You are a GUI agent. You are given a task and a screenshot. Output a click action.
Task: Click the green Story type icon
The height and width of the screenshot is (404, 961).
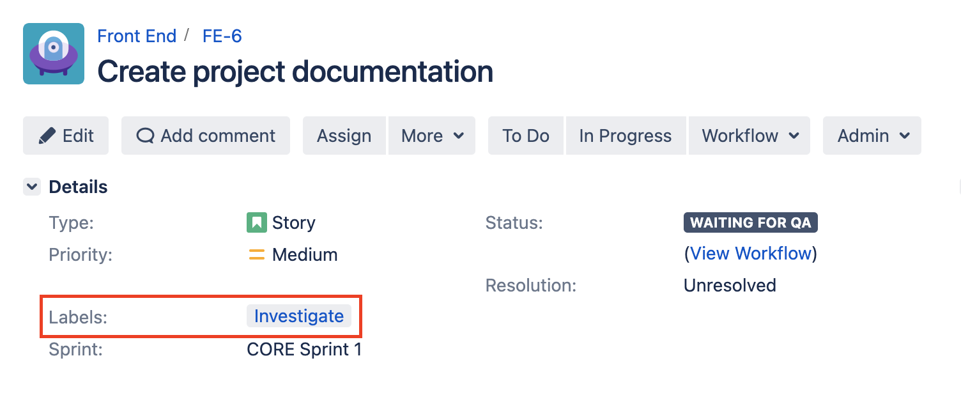tap(256, 222)
